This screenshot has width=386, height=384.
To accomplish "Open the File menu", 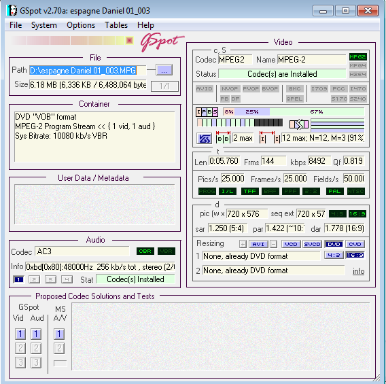I will pyautogui.click(x=16, y=25).
